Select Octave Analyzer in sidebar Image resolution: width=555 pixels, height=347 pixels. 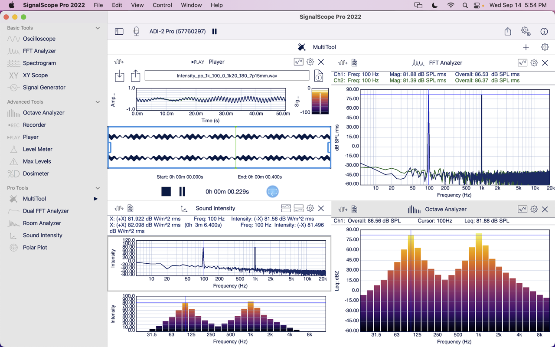point(43,112)
